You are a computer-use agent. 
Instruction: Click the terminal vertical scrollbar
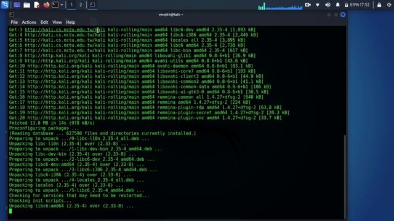click(345, 177)
